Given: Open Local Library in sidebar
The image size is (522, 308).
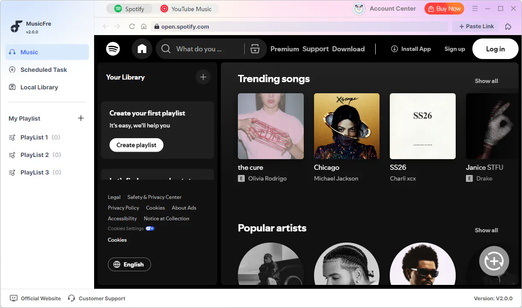Looking at the screenshot, I should pyautogui.click(x=47, y=87).
